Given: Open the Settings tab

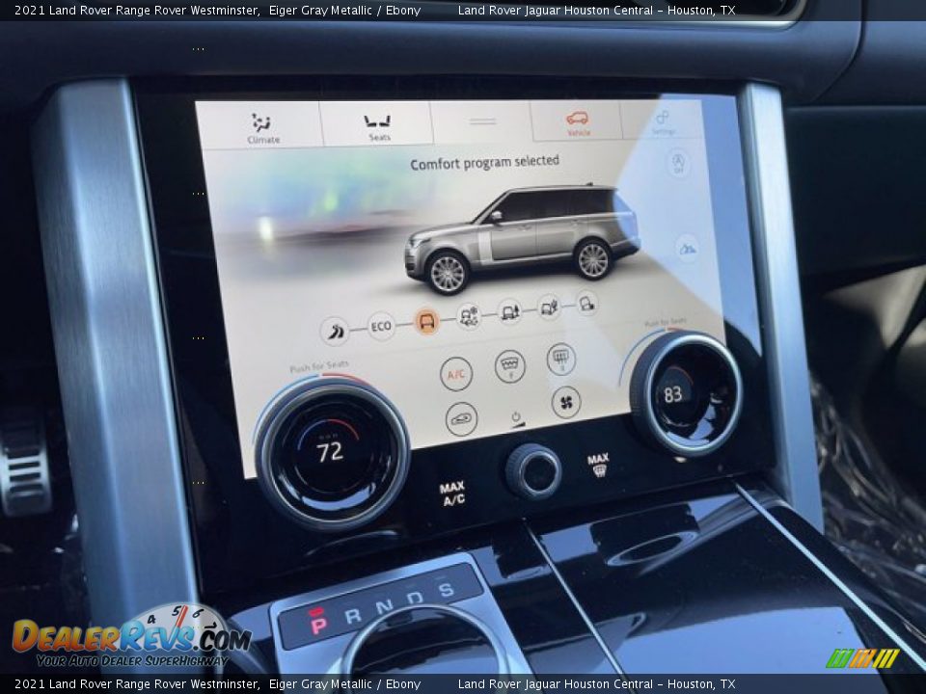Looking at the screenshot, I should (663, 121).
